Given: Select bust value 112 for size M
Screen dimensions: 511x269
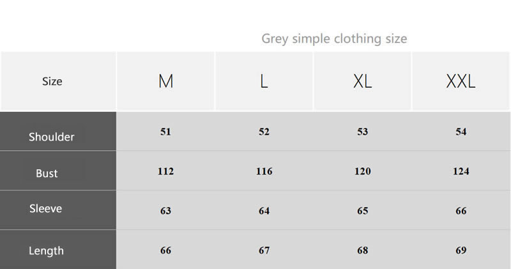Looking at the screenshot, I should 166,171.
